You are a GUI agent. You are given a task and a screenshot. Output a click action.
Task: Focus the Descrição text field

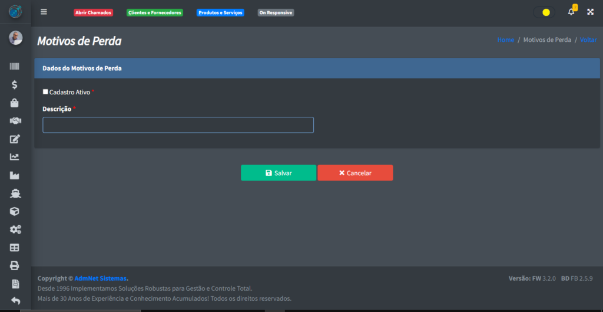(x=178, y=125)
